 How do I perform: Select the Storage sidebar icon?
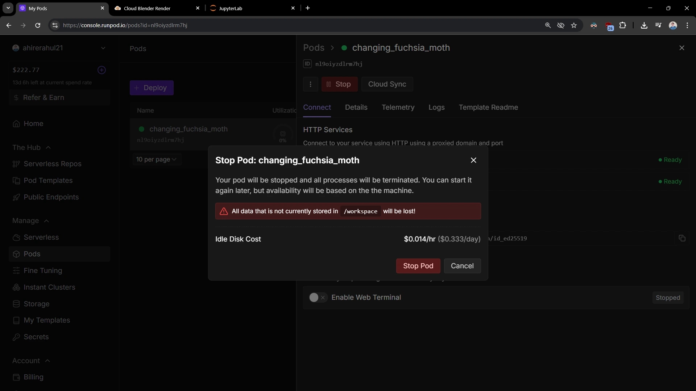point(16,304)
